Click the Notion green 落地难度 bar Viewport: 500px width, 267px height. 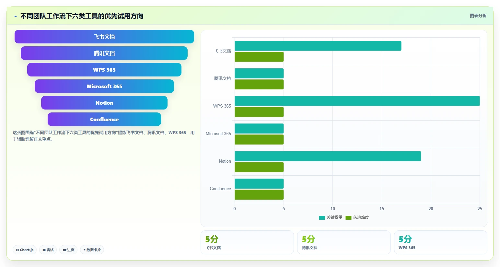point(259,167)
